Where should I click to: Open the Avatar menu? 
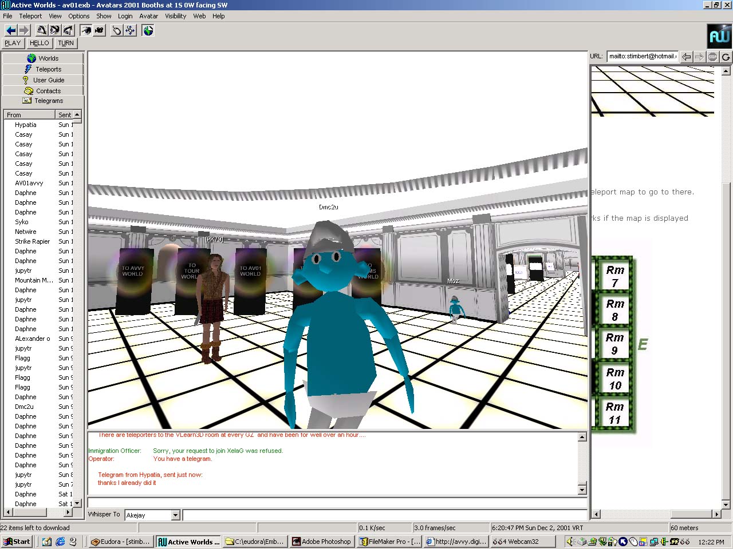tap(148, 16)
